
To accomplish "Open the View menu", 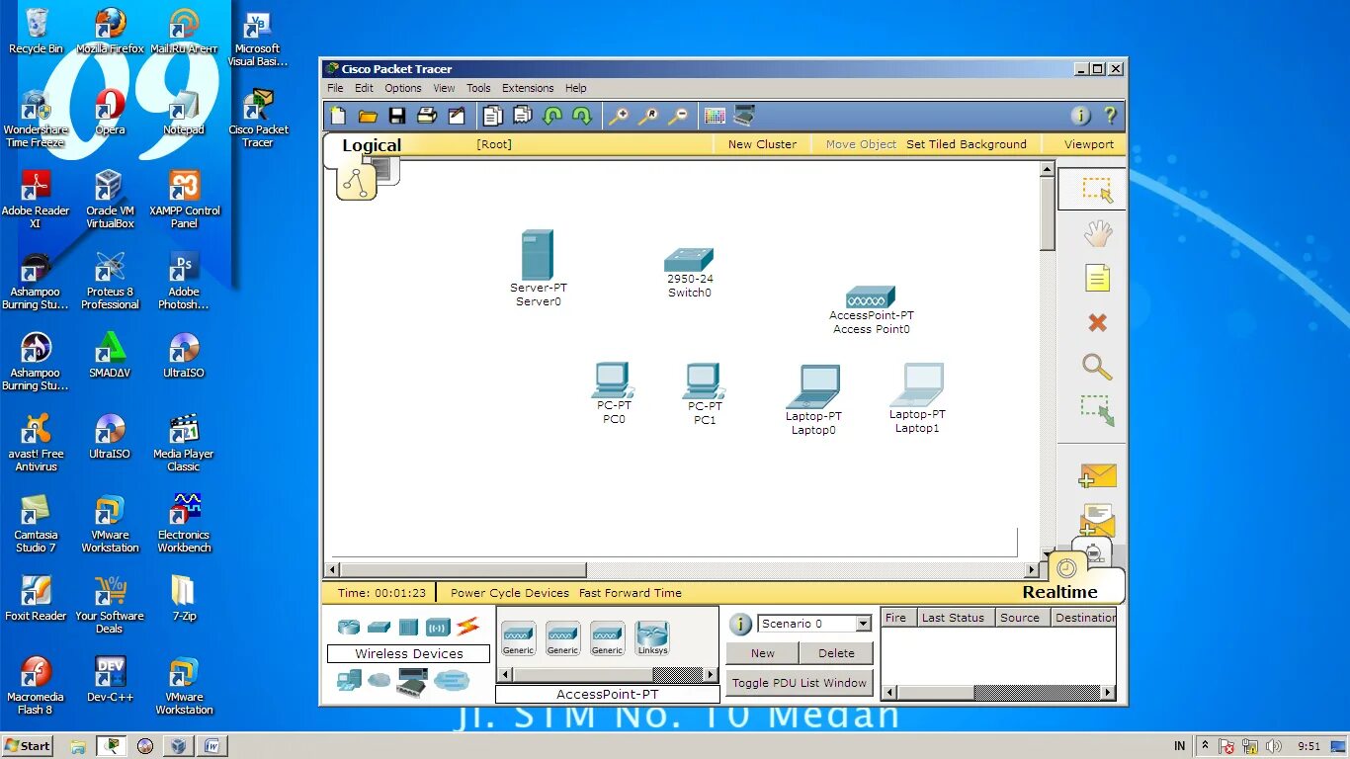I will (x=445, y=88).
